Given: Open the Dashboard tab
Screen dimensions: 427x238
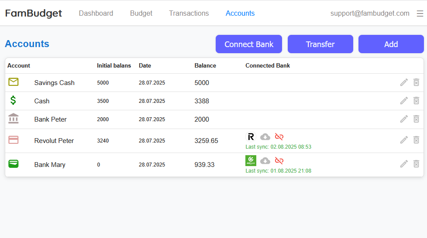Looking at the screenshot, I should point(96,14).
